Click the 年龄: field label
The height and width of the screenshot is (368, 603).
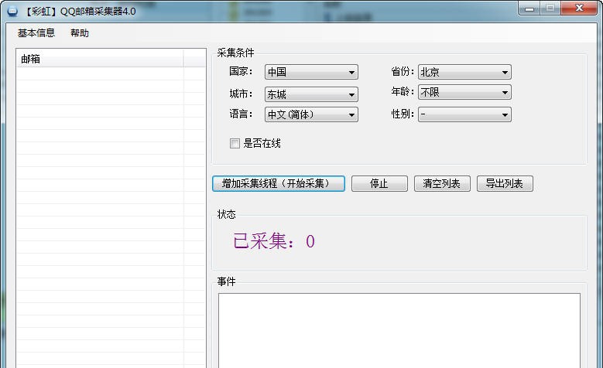coord(403,91)
